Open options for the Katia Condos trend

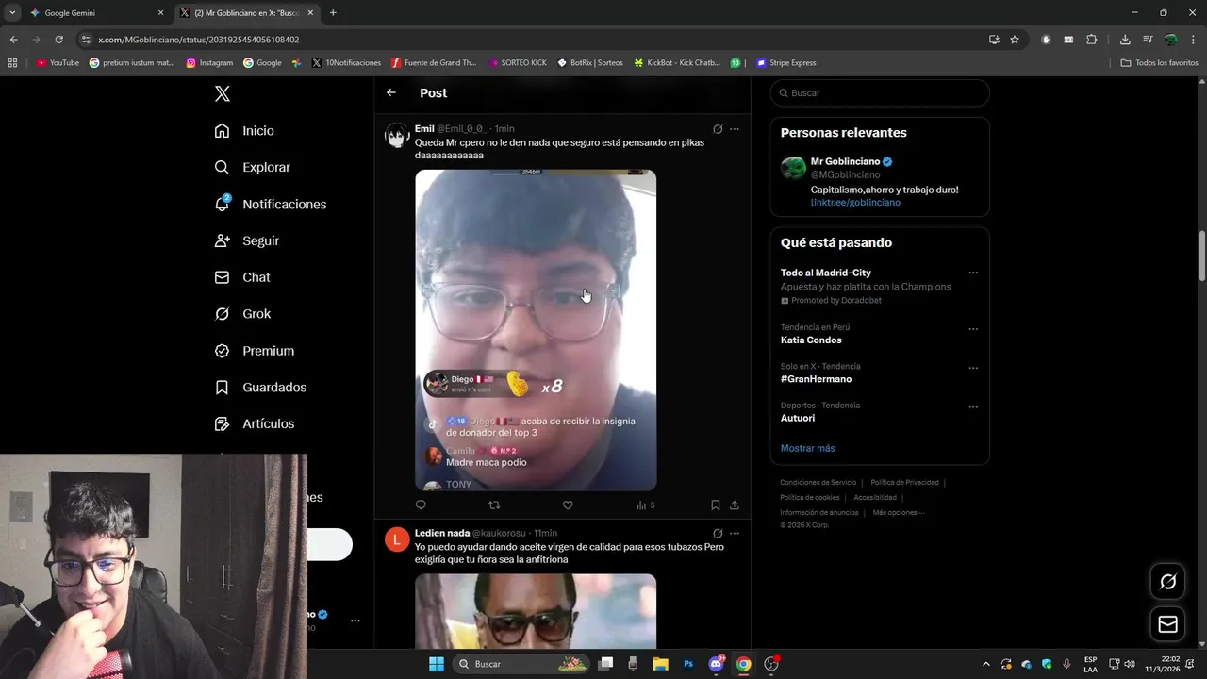pyautogui.click(x=973, y=329)
